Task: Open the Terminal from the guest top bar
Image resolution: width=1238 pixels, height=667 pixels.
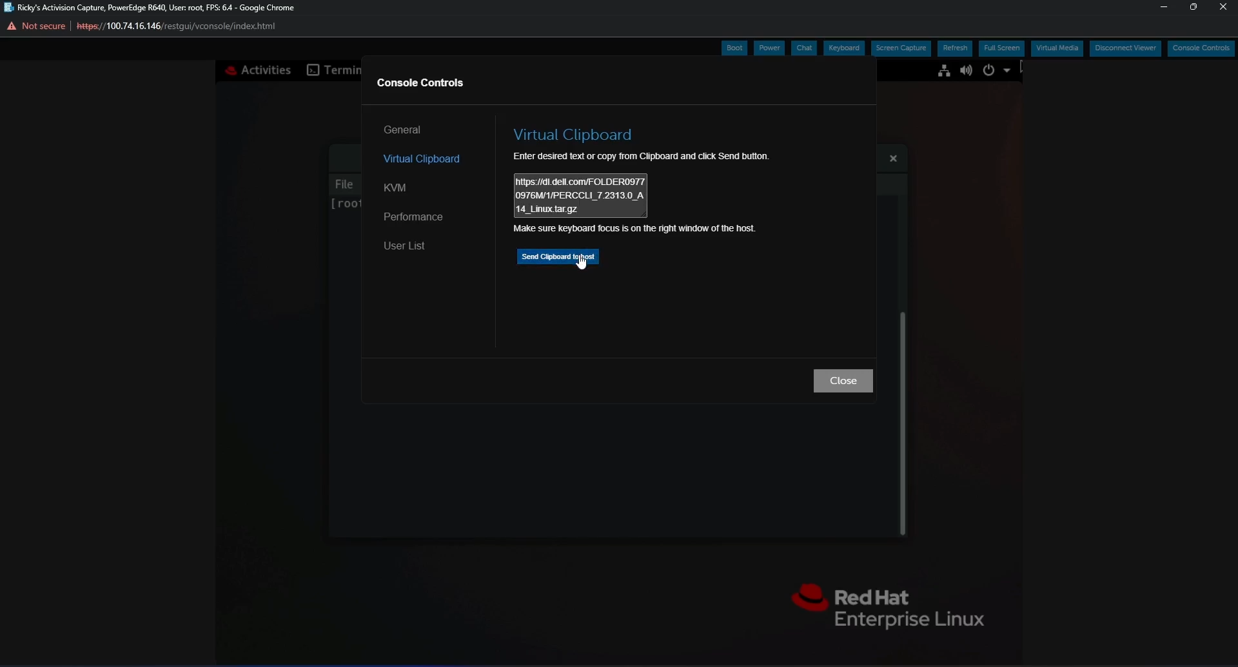Action: tap(335, 70)
